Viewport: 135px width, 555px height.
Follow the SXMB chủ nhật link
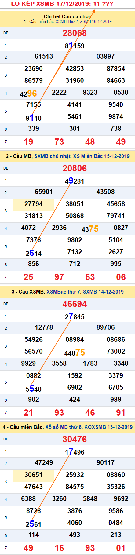point(53,156)
